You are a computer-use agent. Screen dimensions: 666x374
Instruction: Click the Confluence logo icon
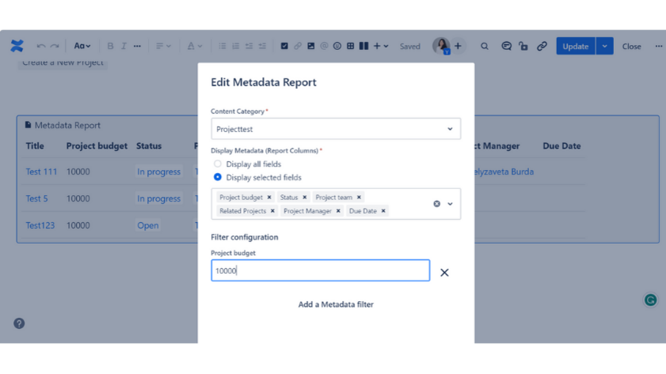[x=17, y=46]
